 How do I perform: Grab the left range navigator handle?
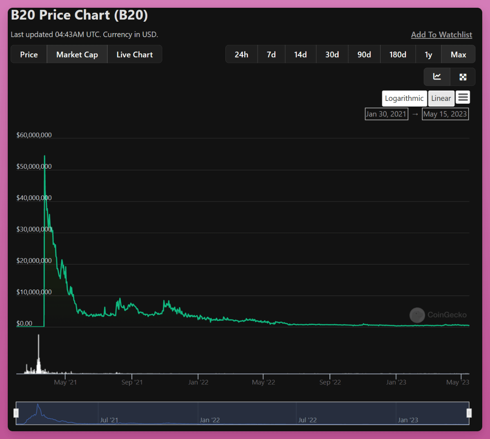coord(16,413)
